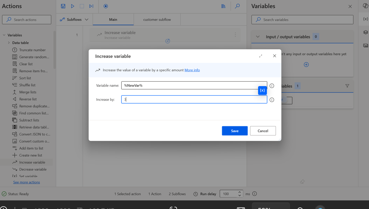This screenshot has width=369, height=209.
Task: Select the Generate random number action
Action: [31, 57]
